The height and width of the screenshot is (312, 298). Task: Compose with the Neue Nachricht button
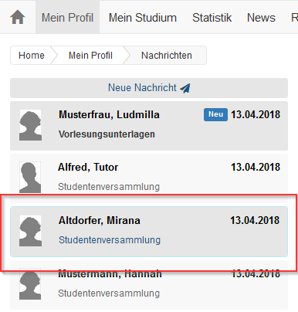(149, 88)
